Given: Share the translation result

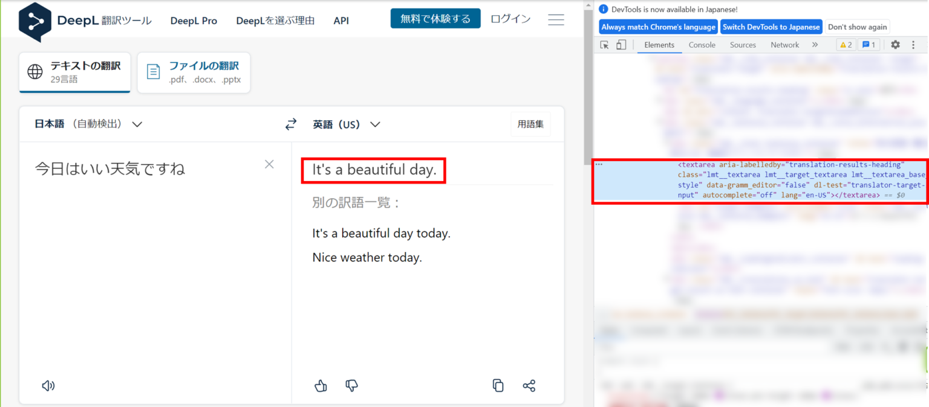Looking at the screenshot, I should tap(529, 385).
